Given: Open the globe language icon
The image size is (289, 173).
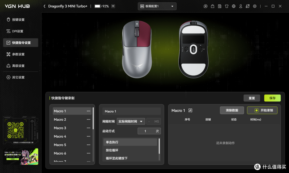Looking at the screenshot, I should coord(234,6).
